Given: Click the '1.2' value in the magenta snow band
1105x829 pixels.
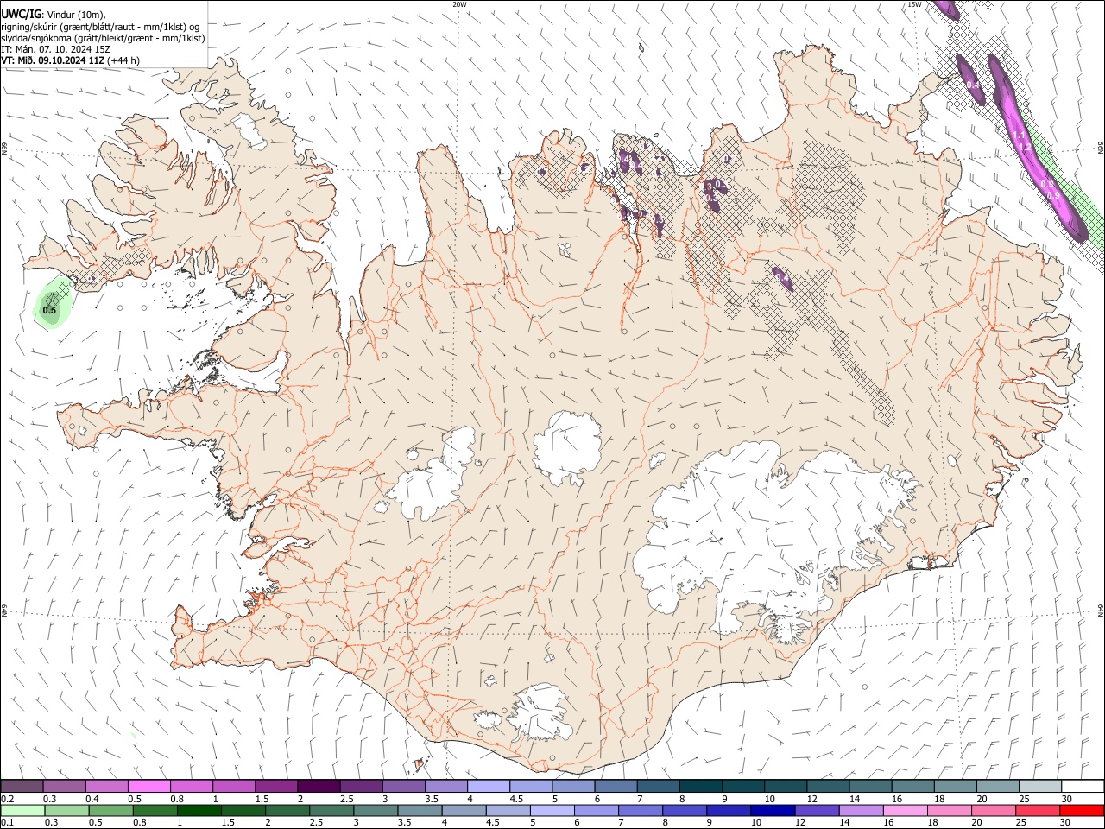Looking at the screenshot, I should coord(1025,149).
